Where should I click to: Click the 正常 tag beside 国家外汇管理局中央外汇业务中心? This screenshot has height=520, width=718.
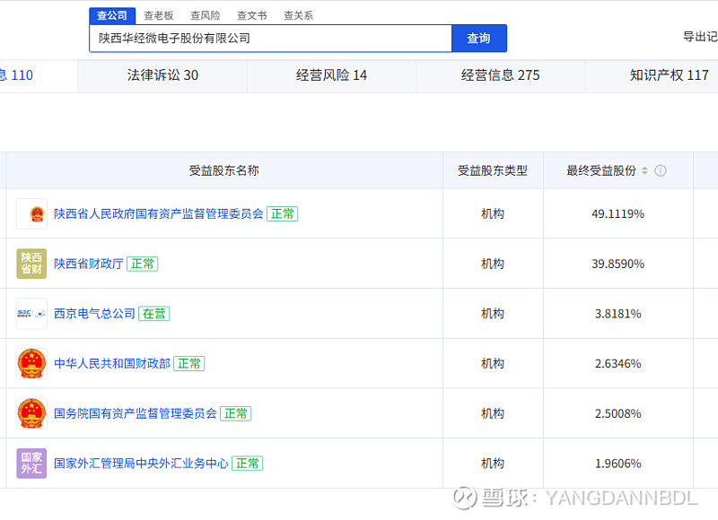[248, 464]
